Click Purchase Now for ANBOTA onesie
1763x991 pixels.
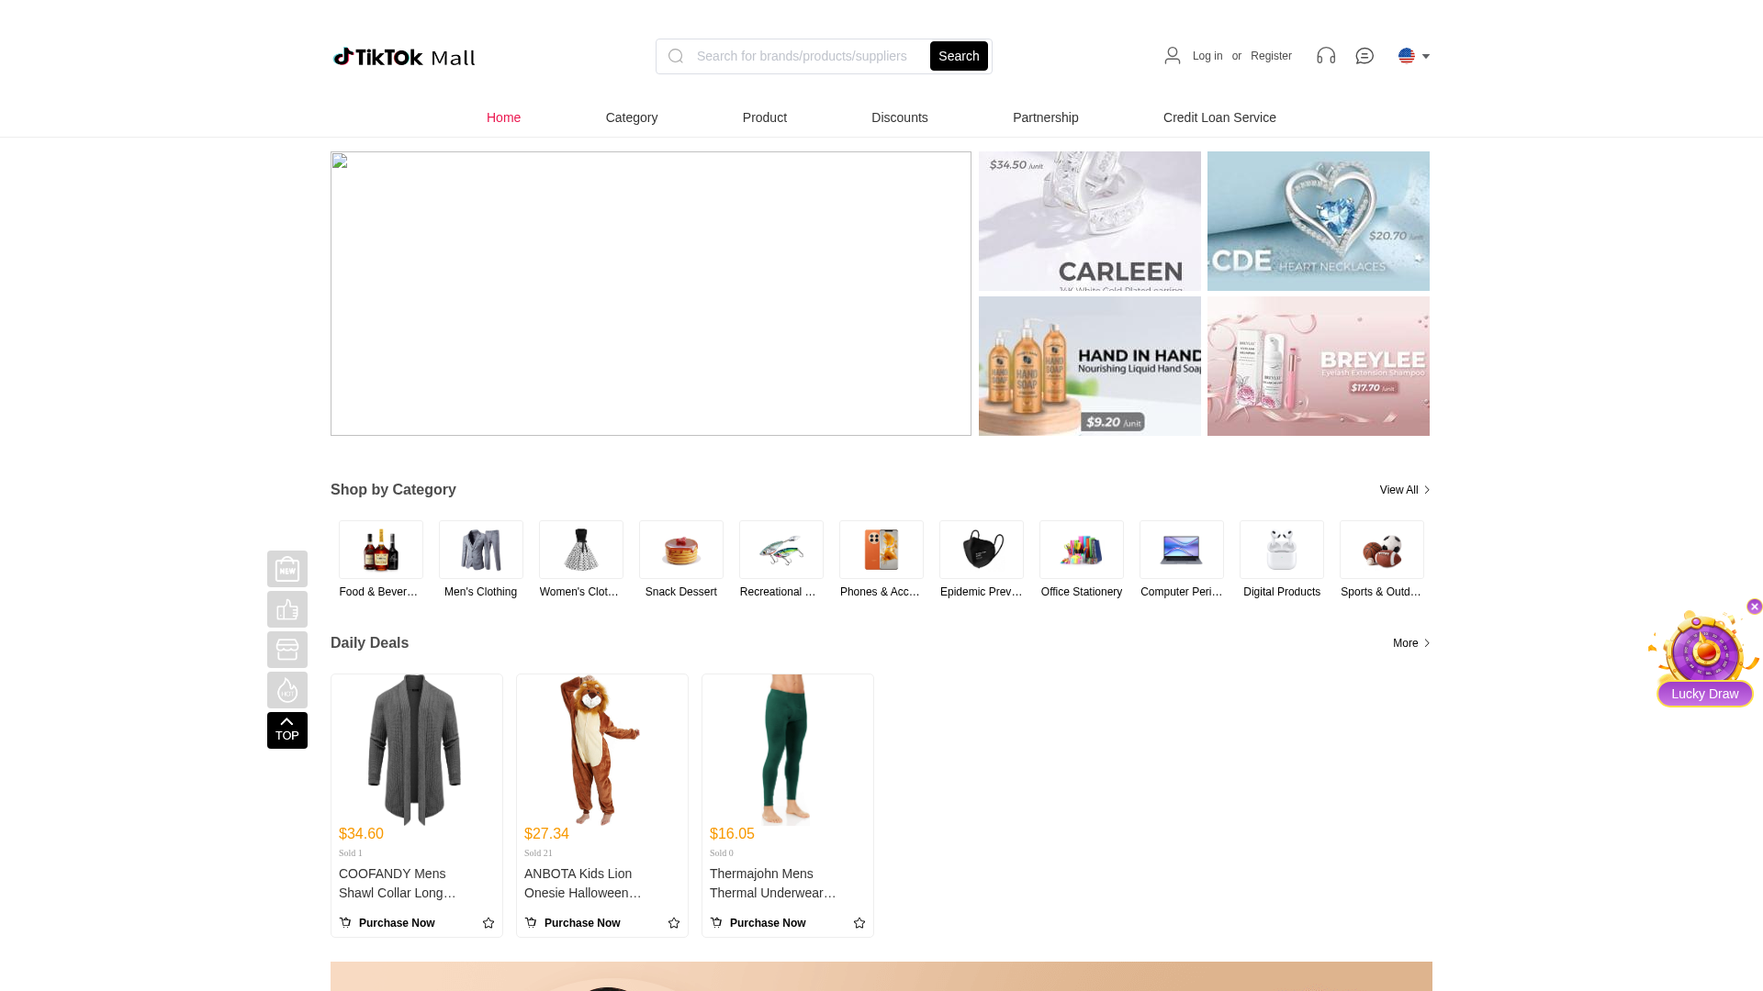click(582, 923)
